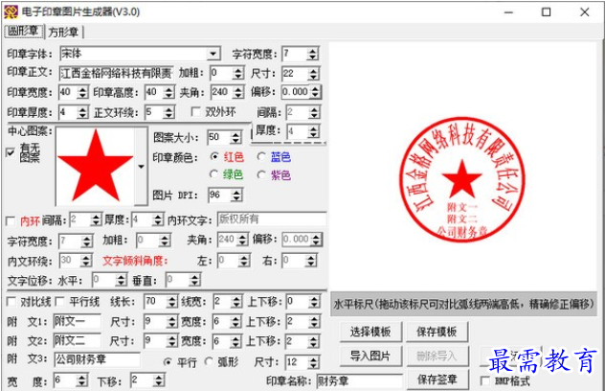The width and height of the screenshot is (605, 391).
Task: Adjust the 正文环绕 spinner arrows
Action: coord(168,112)
